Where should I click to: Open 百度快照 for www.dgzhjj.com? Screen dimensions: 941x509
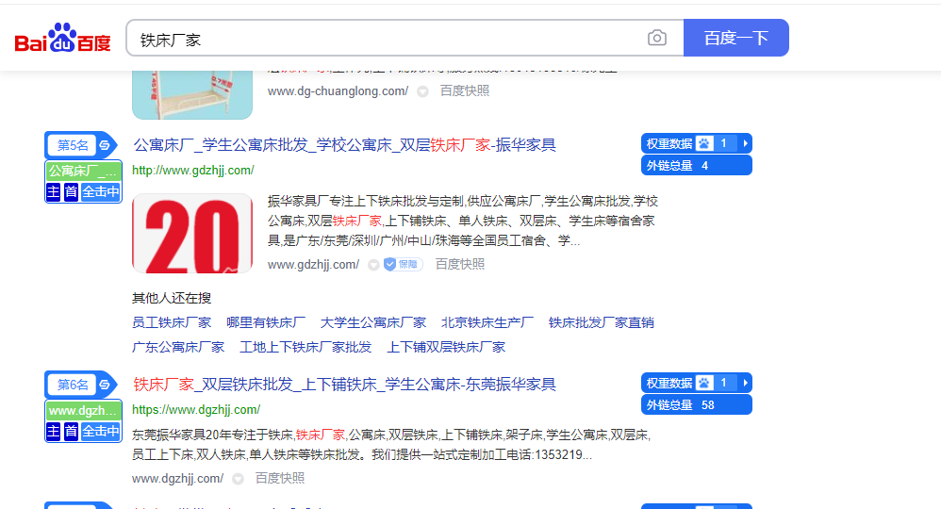tap(280, 479)
